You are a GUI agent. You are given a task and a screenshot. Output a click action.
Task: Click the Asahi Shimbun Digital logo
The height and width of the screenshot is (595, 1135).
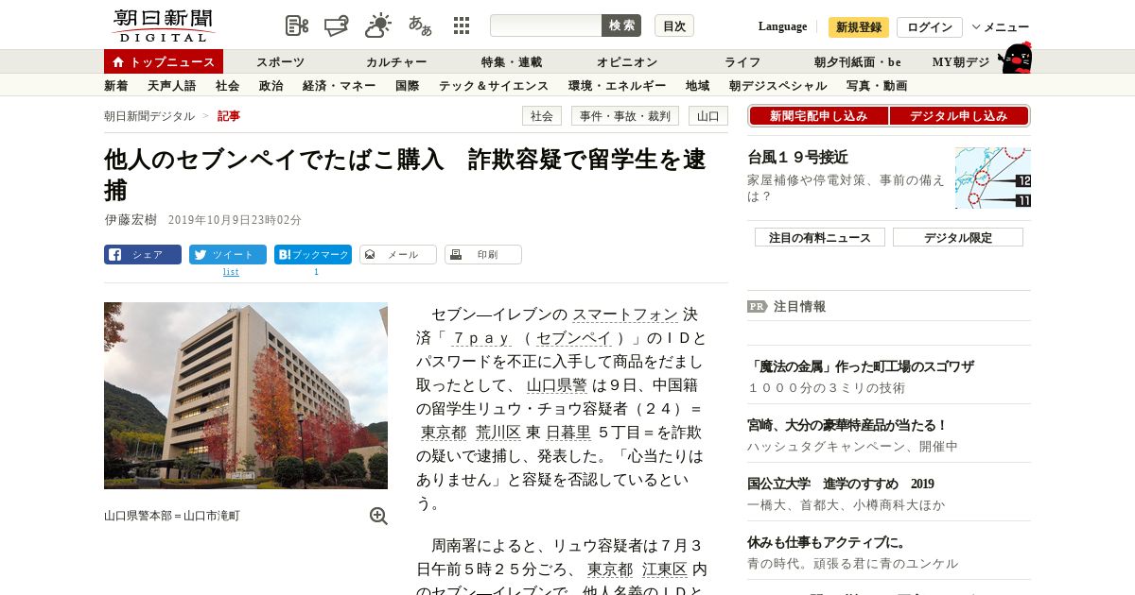coord(163,25)
